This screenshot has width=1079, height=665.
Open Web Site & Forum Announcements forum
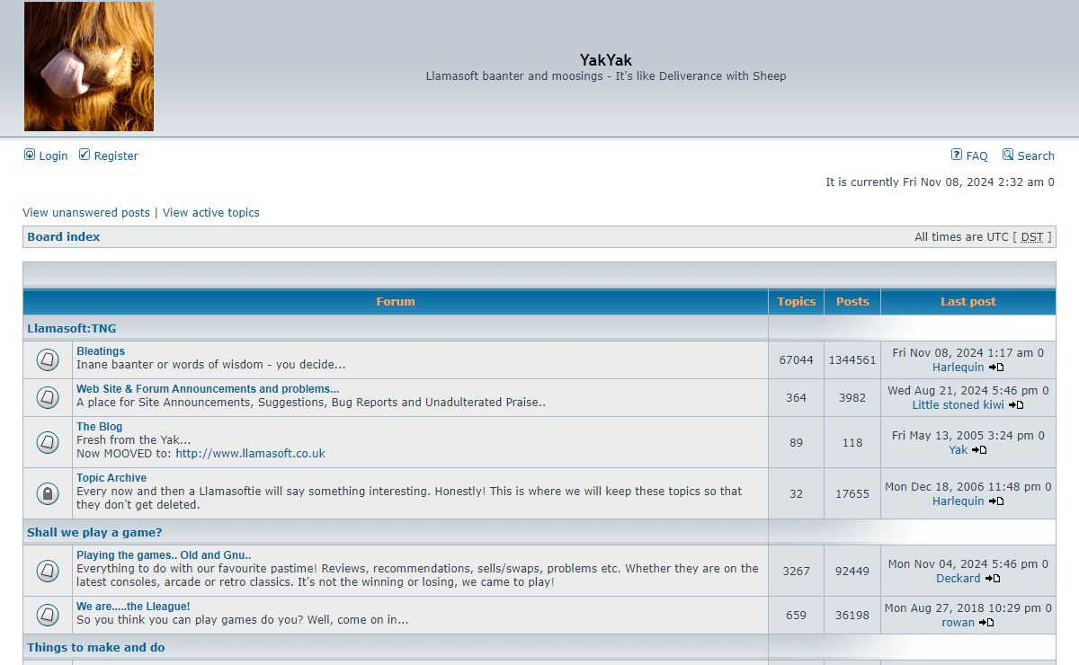pyautogui.click(x=208, y=389)
